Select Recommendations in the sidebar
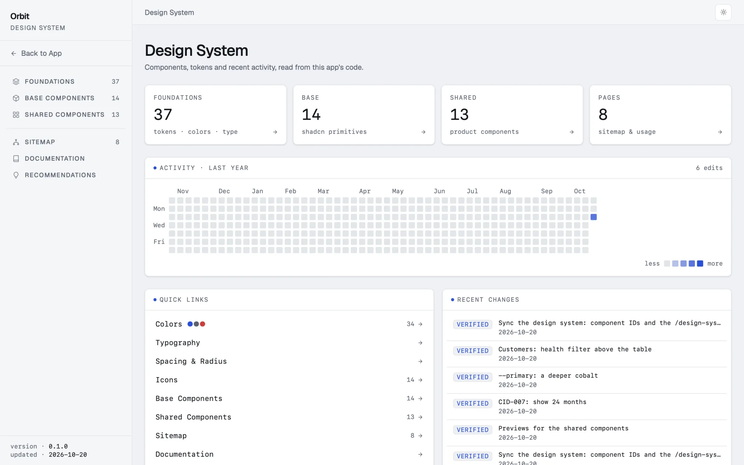This screenshot has height=465, width=744. point(66,175)
